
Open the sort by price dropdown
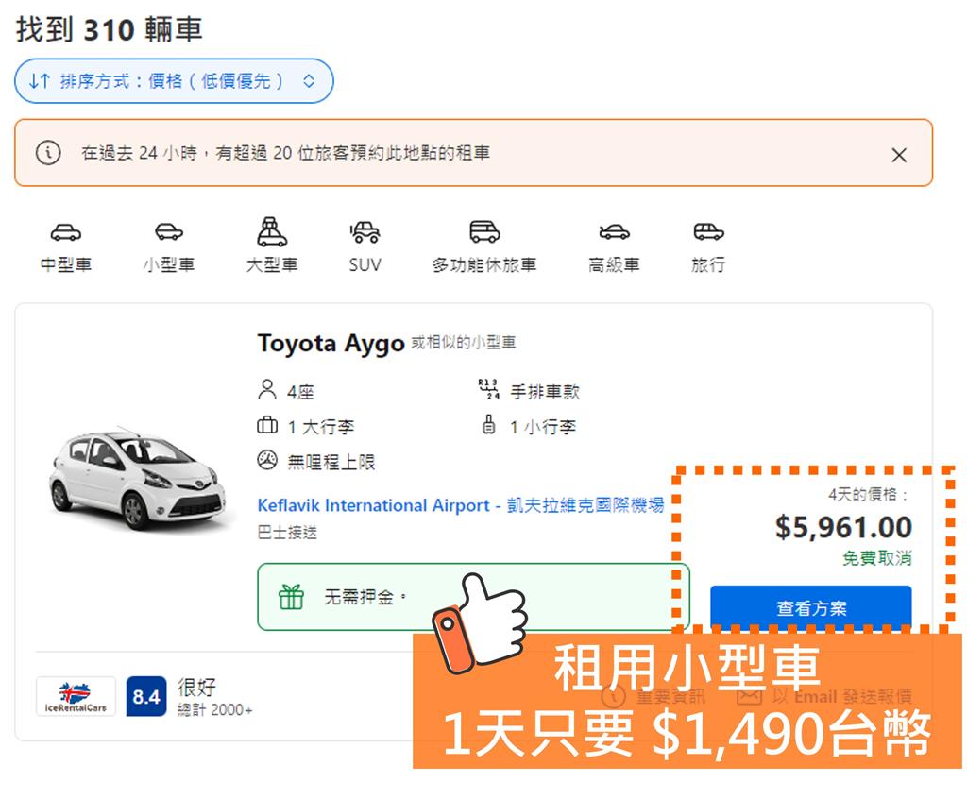click(174, 81)
